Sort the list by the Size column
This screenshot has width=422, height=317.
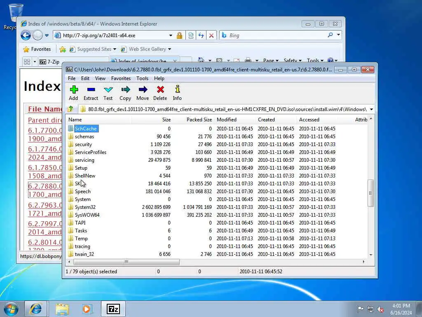[x=152, y=120]
